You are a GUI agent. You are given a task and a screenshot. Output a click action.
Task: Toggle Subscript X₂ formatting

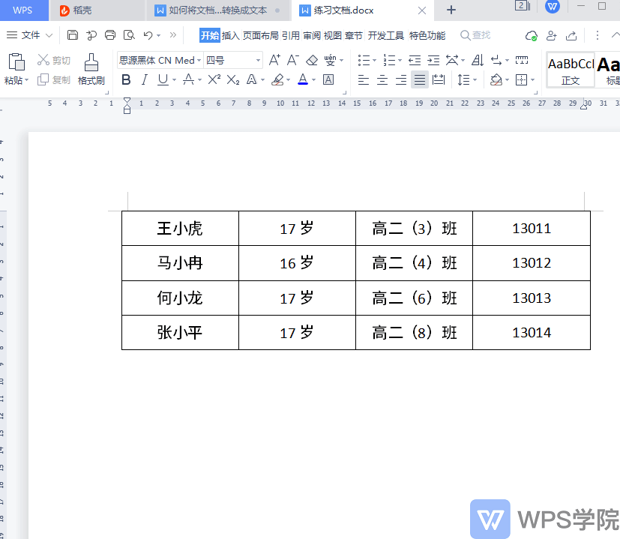click(233, 80)
